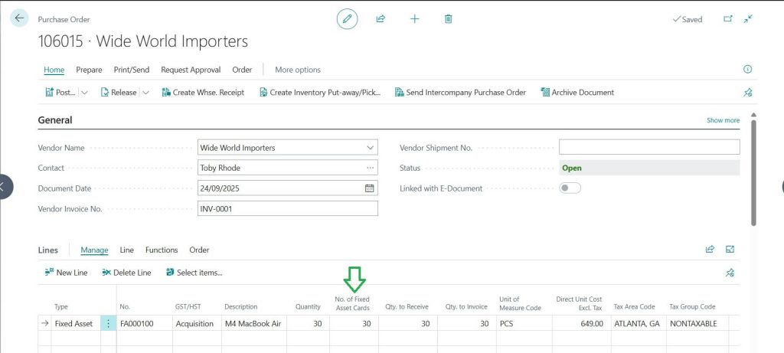
Task: Click the plus icon to create new
Action: pos(414,19)
